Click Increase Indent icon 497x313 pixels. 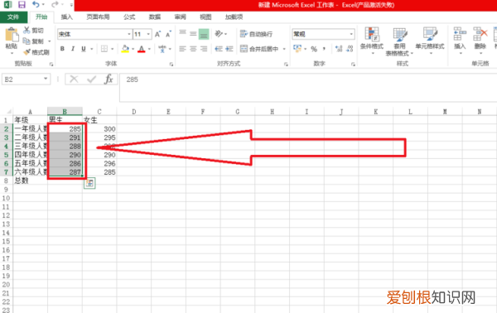(229, 49)
